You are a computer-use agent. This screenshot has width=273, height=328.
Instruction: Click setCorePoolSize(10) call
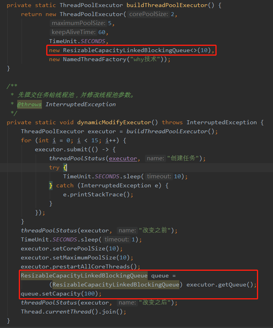pos(86,248)
